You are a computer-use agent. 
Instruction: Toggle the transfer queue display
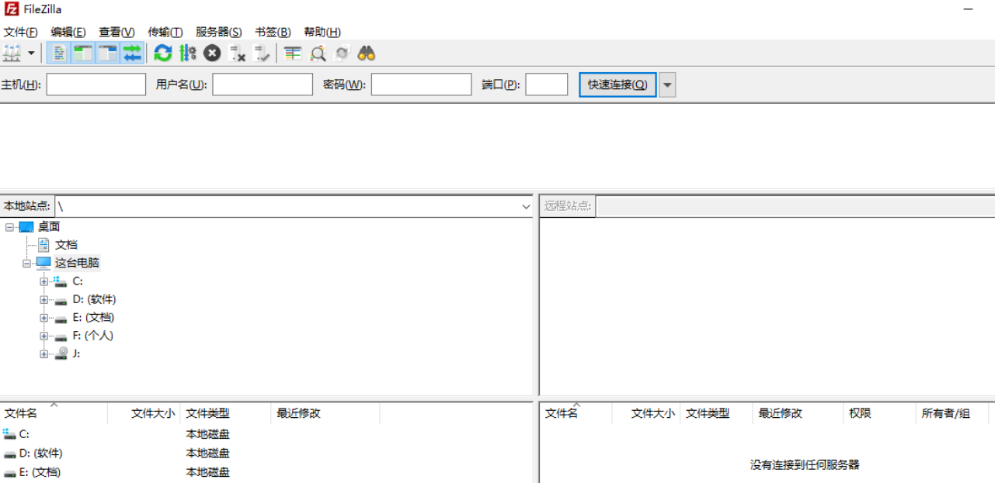(x=132, y=53)
